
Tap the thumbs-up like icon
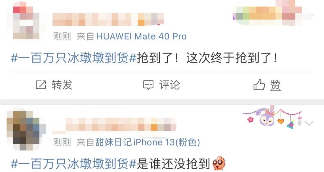pyautogui.click(x=259, y=84)
